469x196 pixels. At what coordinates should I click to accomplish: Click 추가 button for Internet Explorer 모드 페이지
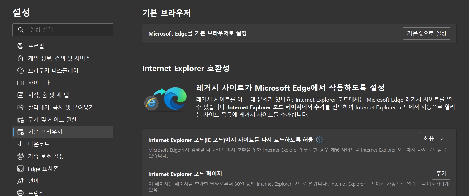pos(441,174)
